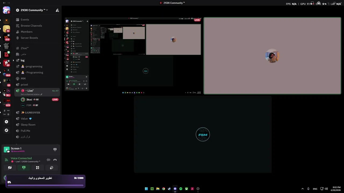344x193 pixels.
Task: Open Discord direct messages home icon
Action: [x=6, y=10]
